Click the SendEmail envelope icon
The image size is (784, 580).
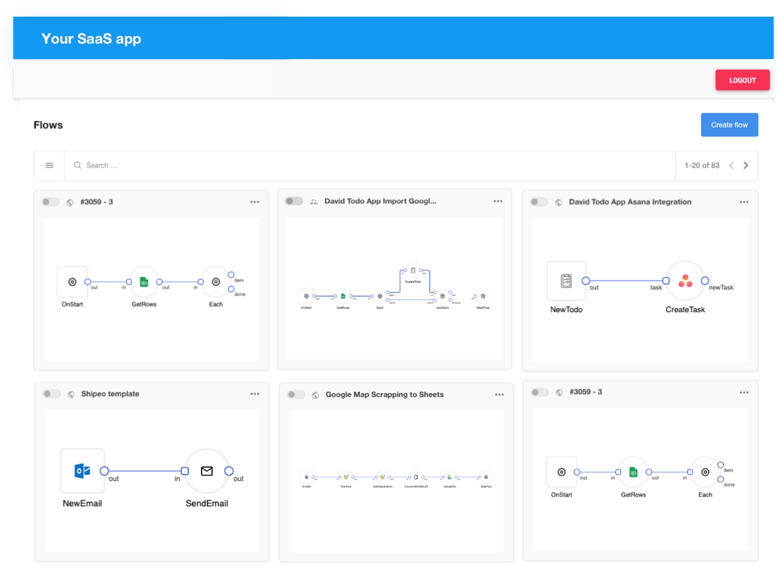[207, 471]
